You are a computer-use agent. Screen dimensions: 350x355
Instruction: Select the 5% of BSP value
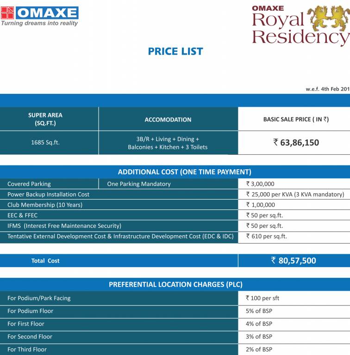point(259,311)
